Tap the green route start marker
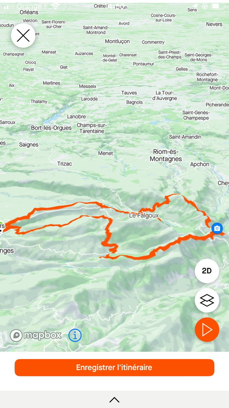 [1, 226]
